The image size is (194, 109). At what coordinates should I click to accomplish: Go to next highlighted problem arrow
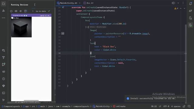point(185,8)
